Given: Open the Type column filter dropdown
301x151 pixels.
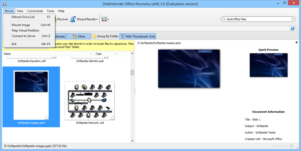Looking at the screenshot, I should tap(116, 54).
